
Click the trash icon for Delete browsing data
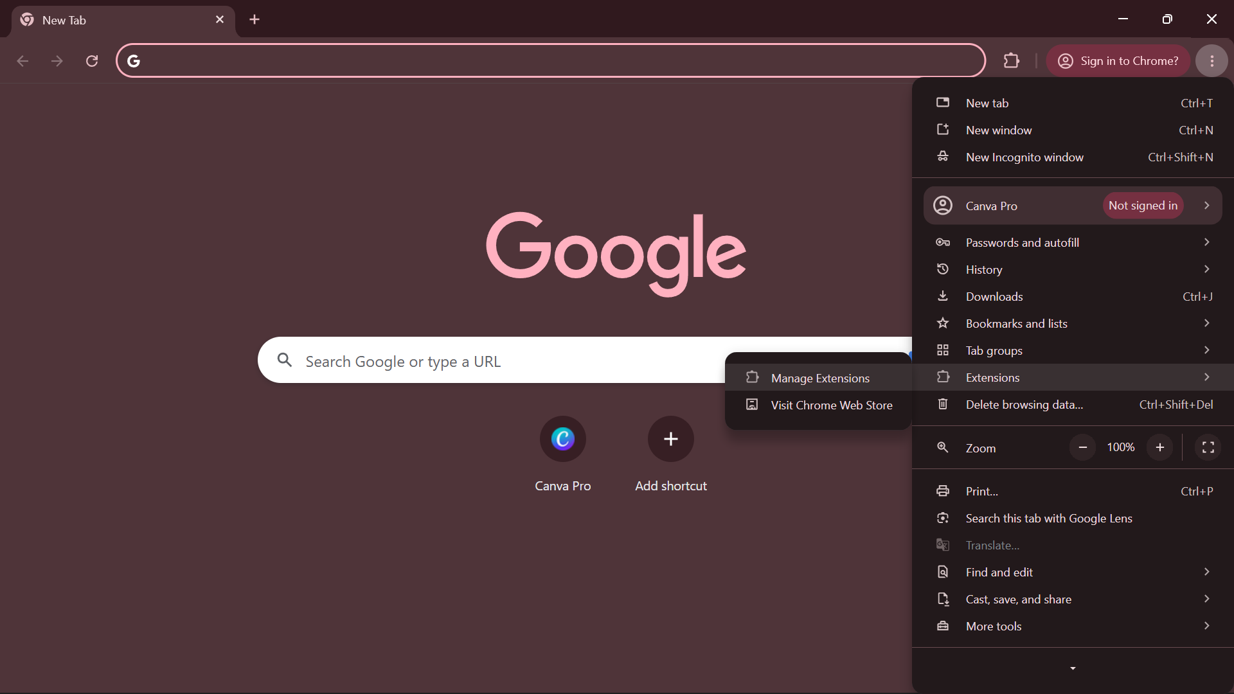(x=943, y=404)
